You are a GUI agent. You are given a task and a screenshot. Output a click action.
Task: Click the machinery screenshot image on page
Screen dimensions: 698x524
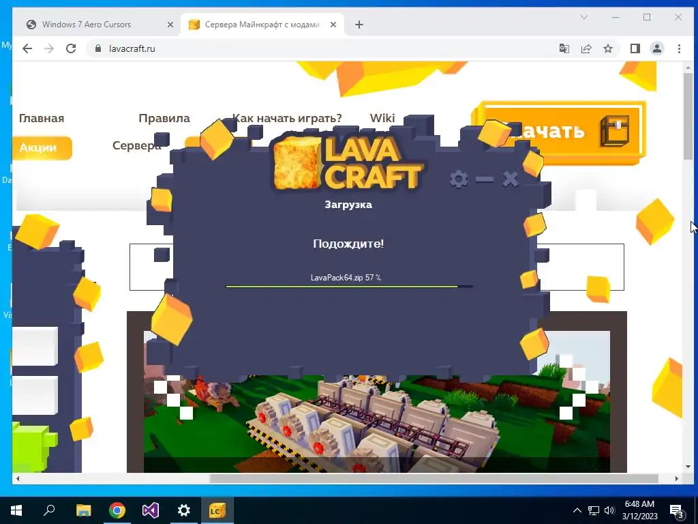click(376, 401)
